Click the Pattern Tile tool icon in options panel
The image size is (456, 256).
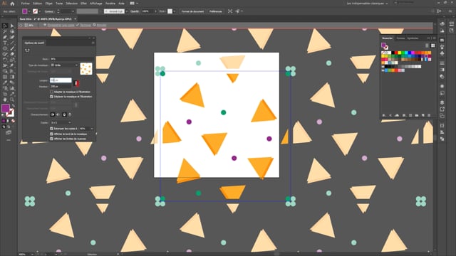(x=27, y=50)
